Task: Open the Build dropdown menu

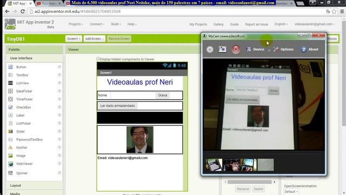Action: pos(116,24)
